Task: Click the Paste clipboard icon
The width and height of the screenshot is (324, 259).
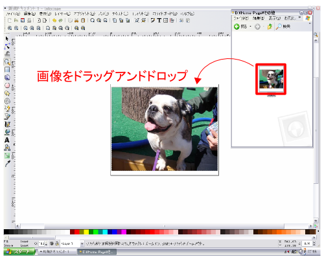Action: [x=83, y=21]
